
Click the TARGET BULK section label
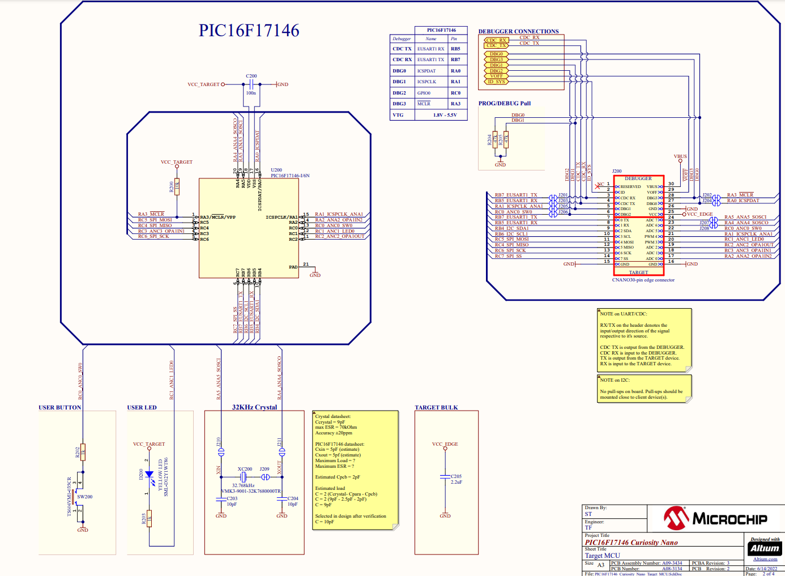(436, 407)
